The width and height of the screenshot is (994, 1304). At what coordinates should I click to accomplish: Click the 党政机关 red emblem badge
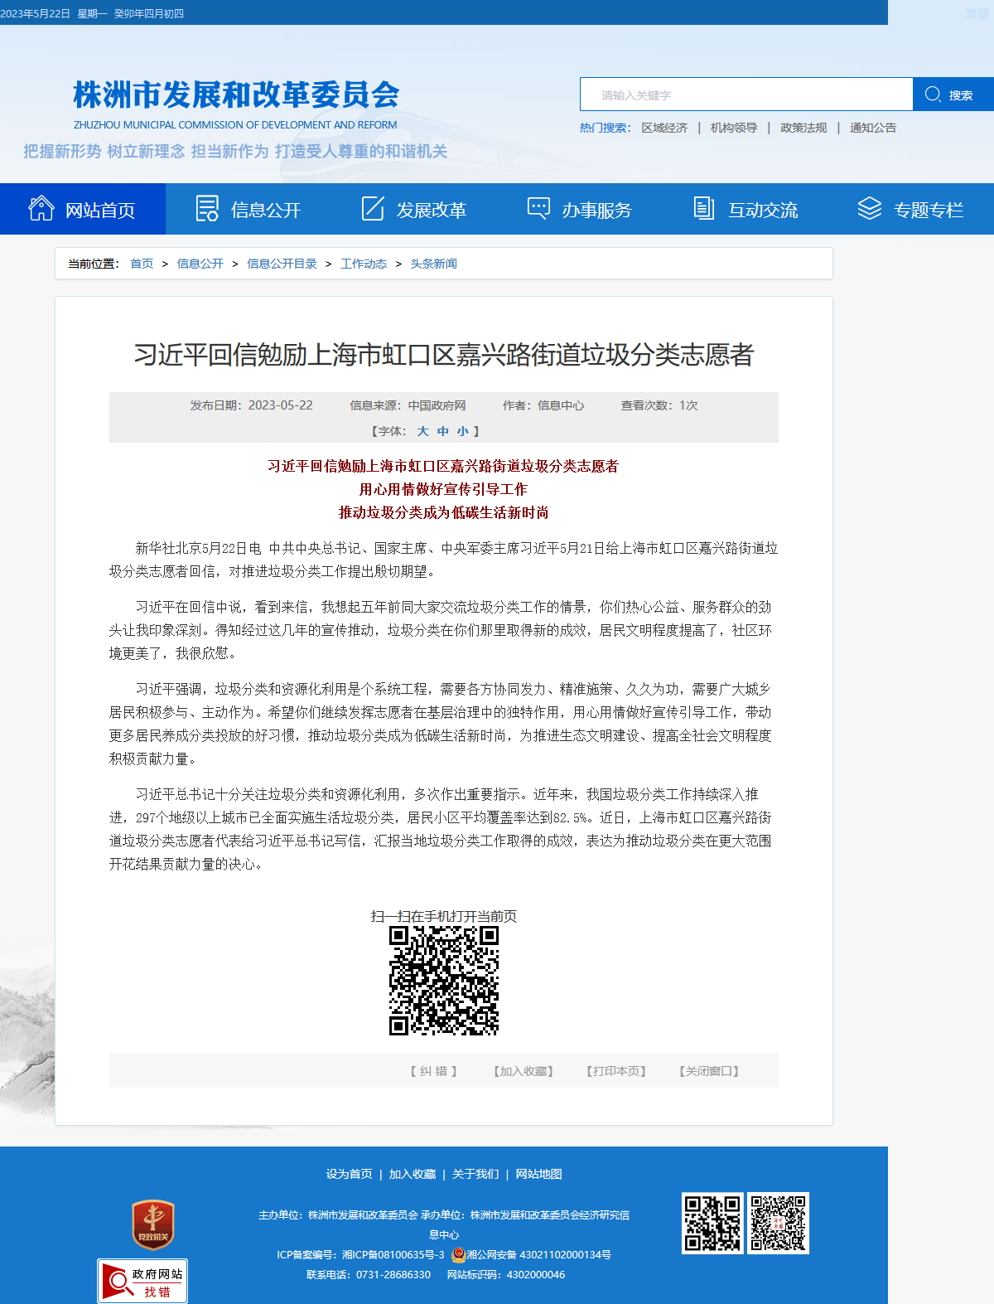(153, 1224)
